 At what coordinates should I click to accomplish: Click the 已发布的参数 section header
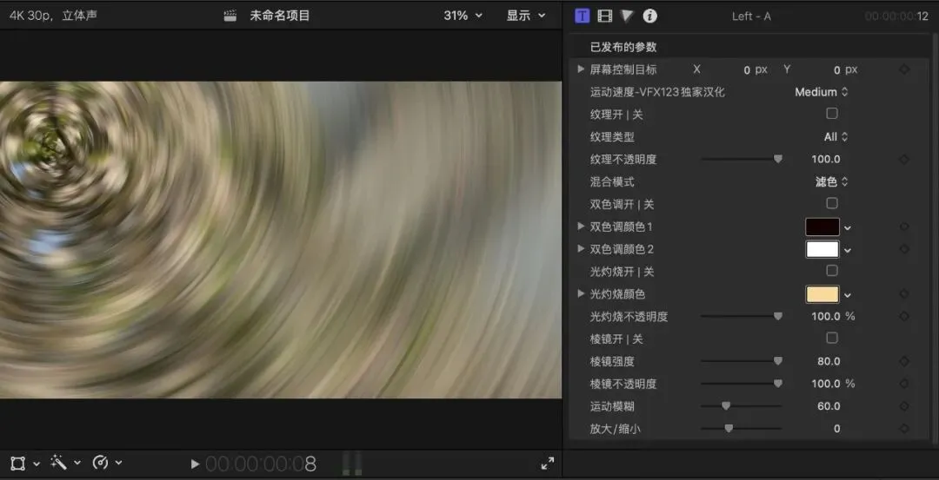tap(623, 47)
